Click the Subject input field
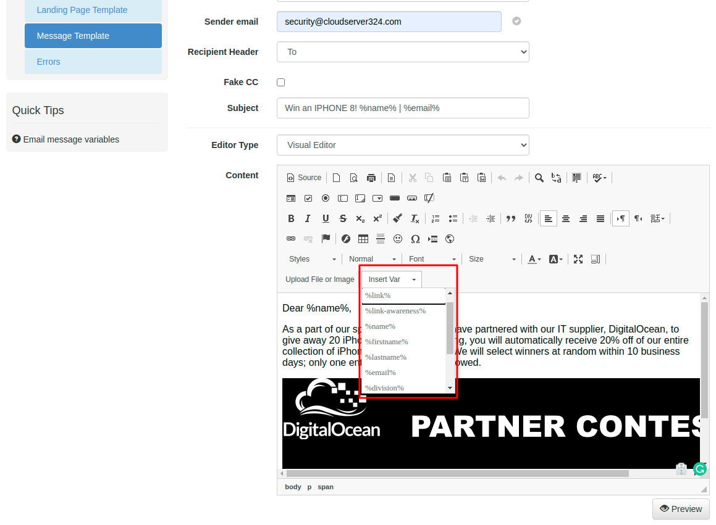 [403, 108]
